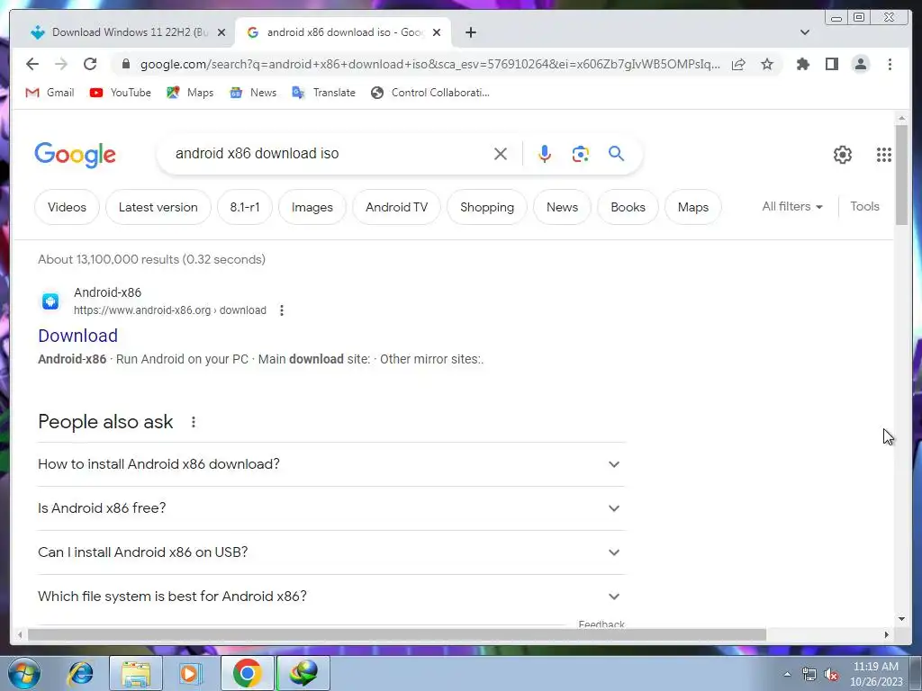Image resolution: width=922 pixels, height=691 pixels.
Task: Click the scroll down arrow on scrollbar
Action: [x=901, y=618]
